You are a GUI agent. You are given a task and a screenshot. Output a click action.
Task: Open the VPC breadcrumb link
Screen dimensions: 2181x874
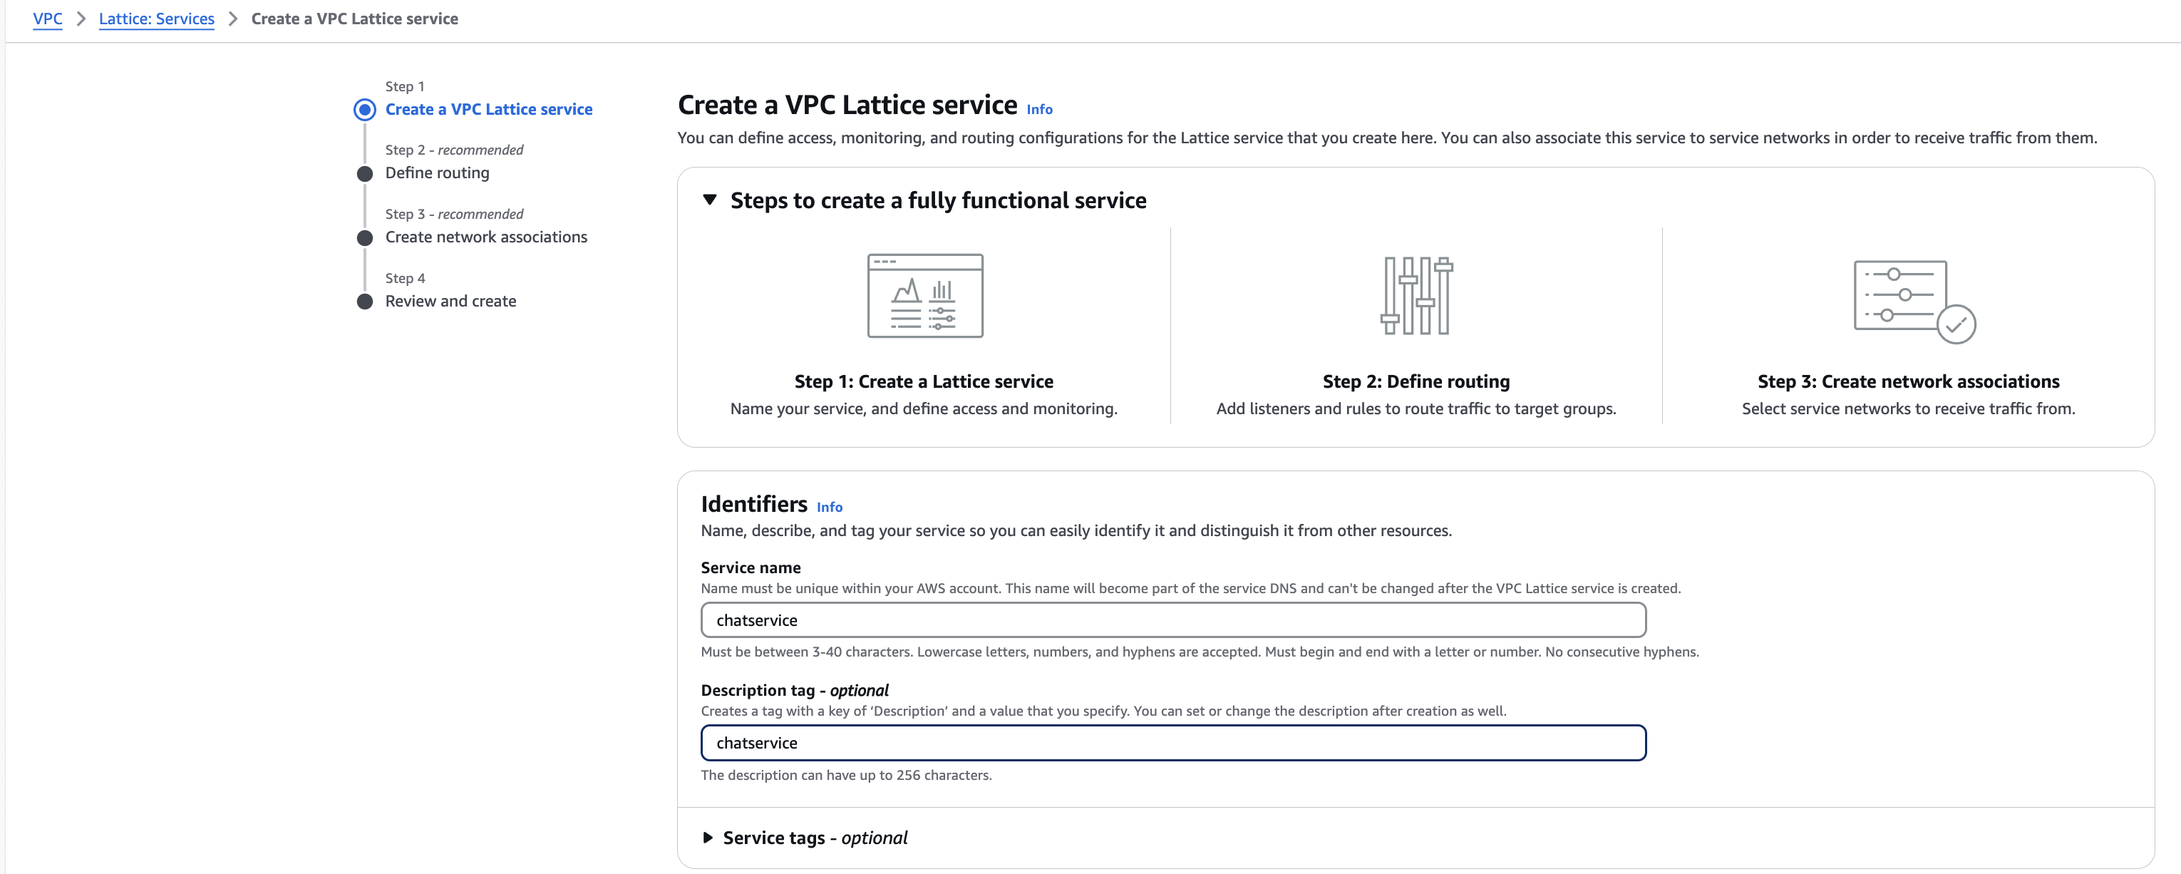click(48, 19)
